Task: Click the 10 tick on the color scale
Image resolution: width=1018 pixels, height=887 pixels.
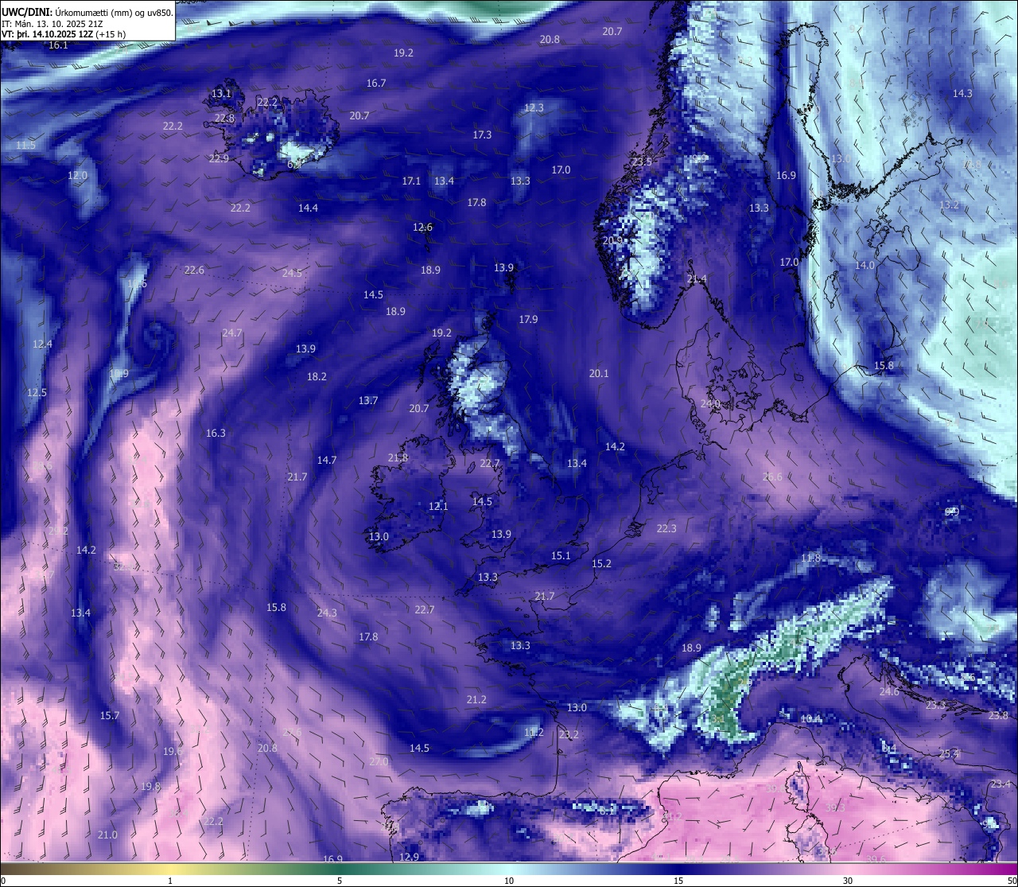Action: [509, 881]
